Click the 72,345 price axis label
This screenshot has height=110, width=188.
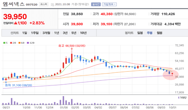pyautogui.click(x=179, y=45)
